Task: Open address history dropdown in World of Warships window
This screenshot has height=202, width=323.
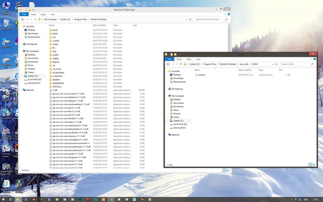Action: 187,19
